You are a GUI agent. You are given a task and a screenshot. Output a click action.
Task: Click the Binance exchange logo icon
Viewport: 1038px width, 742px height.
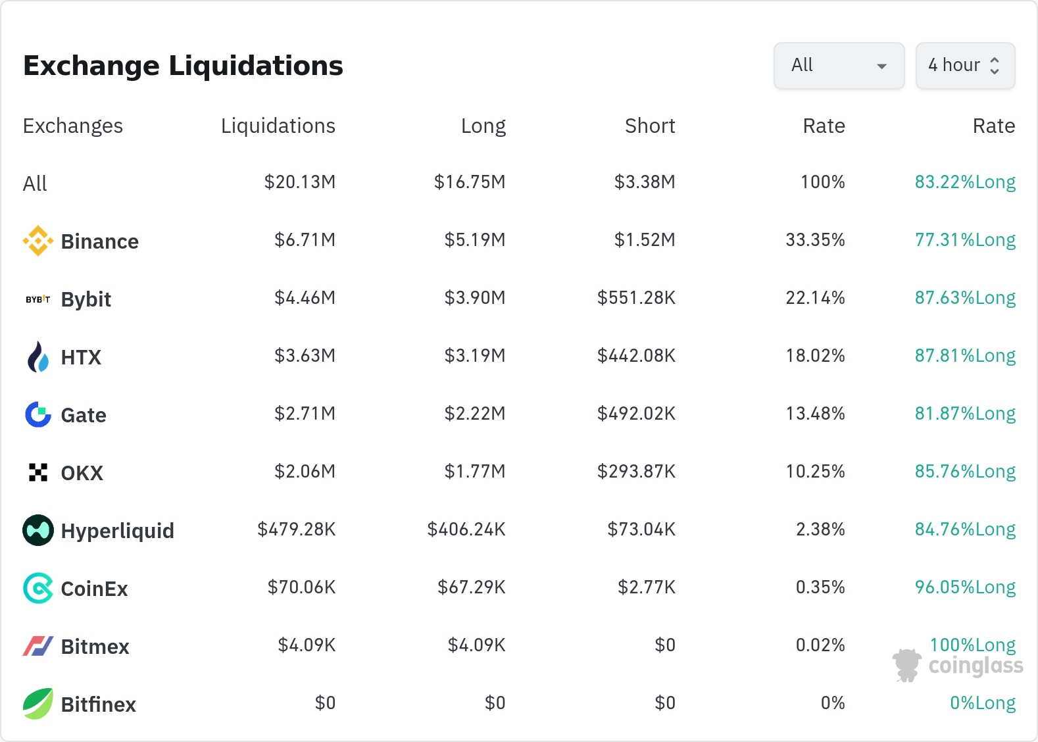[38, 241]
